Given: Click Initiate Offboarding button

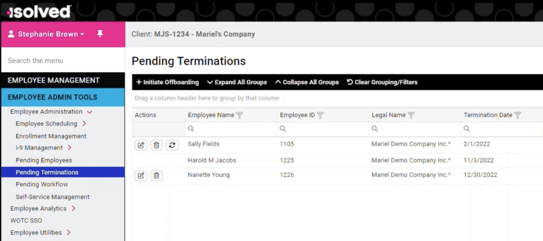Looking at the screenshot, I should click(168, 82).
